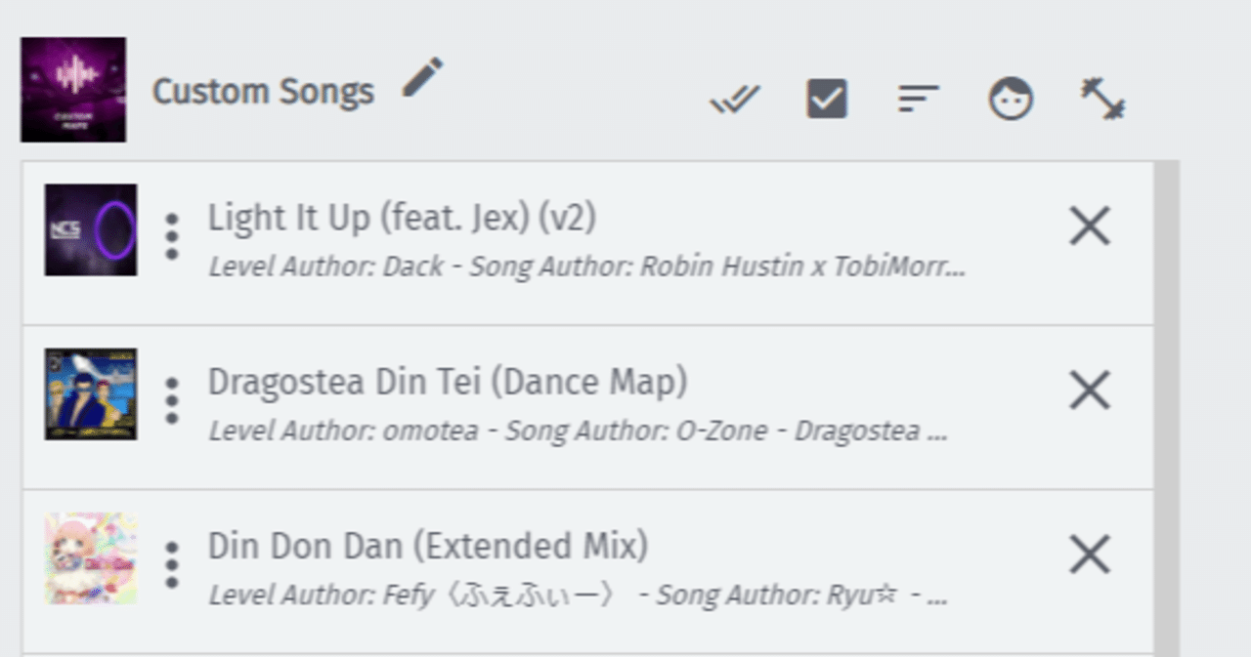Click the Light It Up NCS cover thumbnail
Image resolution: width=1251 pixels, height=657 pixels.
91,230
